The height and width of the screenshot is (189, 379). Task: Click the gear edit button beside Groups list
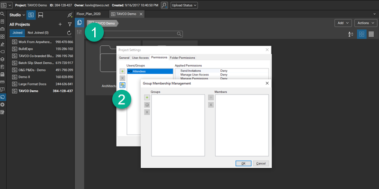click(x=147, y=104)
